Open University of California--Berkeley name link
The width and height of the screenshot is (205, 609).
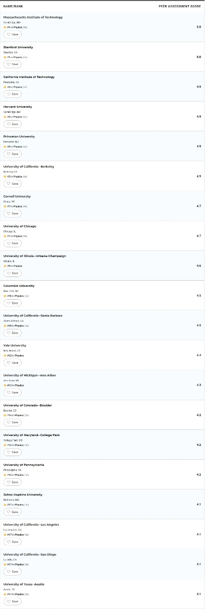point(29,167)
